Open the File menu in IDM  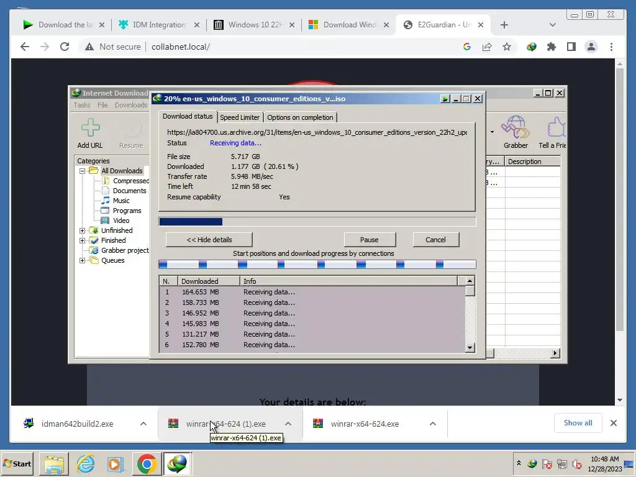102,105
